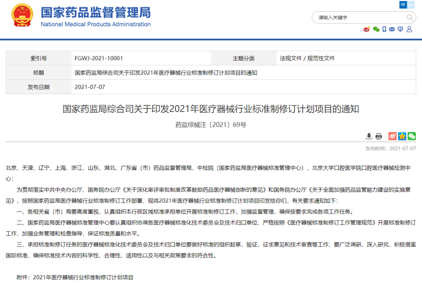This screenshot has width=422, height=283.
Task: Click the 标题 label cell
Action: click(38, 73)
